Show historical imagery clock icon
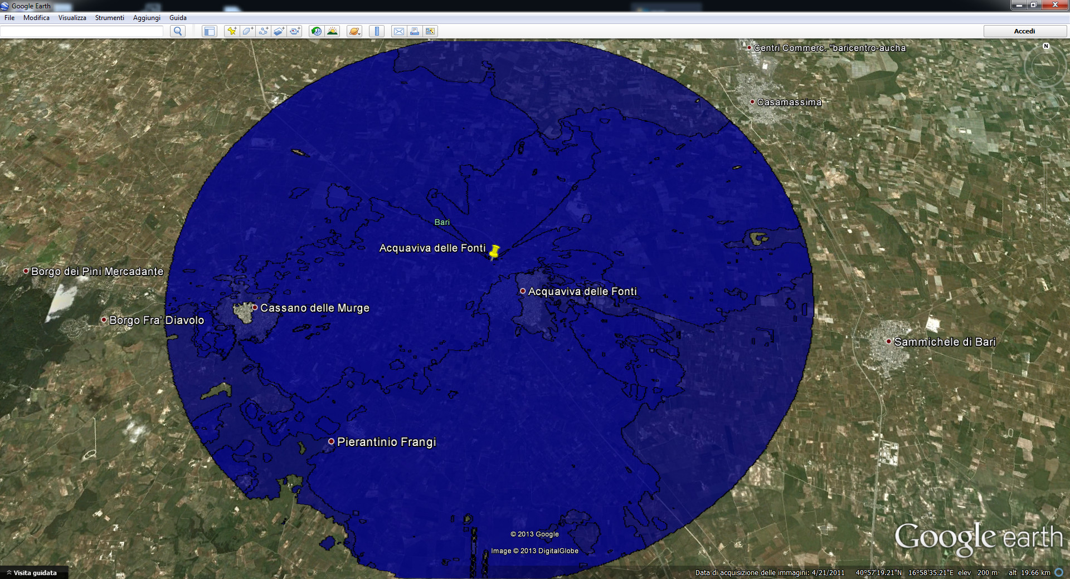Viewport: 1070px width, 579px height. pyautogui.click(x=317, y=31)
